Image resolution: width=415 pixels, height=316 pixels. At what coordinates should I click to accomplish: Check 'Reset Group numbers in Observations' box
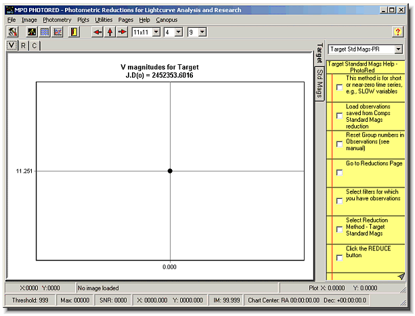tap(339, 144)
